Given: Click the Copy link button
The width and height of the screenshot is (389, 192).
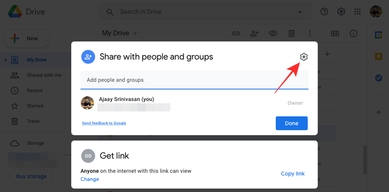Looking at the screenshot, I should 293,174.
